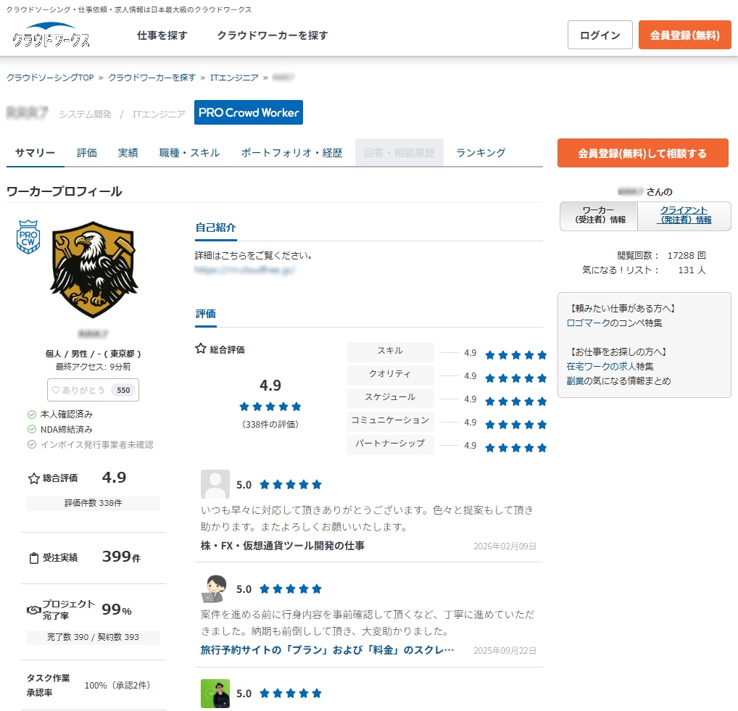The height and width of the screenshot is (711, 738).
Task: Click the 会員登録(無料) button in header
Action: coord(685,35)
